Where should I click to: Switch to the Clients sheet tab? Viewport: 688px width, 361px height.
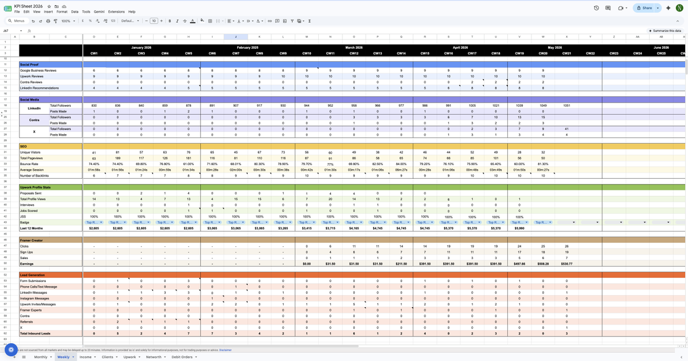click(108, 357)
